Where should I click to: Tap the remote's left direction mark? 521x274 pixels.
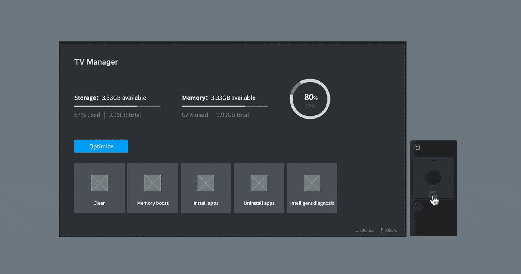pyautogui.click(x=416, y=177)
